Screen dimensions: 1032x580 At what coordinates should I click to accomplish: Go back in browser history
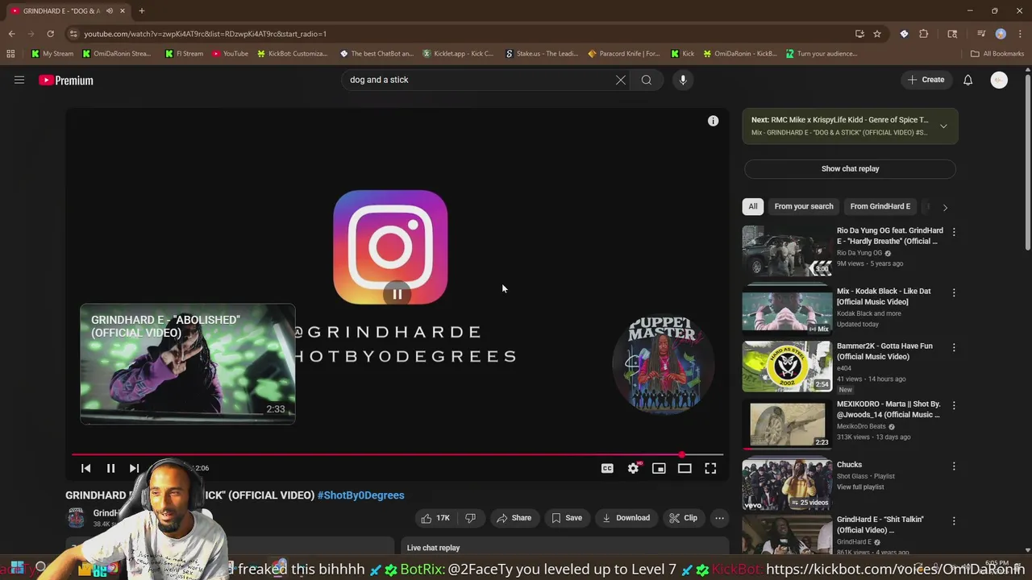coord(11,34)
